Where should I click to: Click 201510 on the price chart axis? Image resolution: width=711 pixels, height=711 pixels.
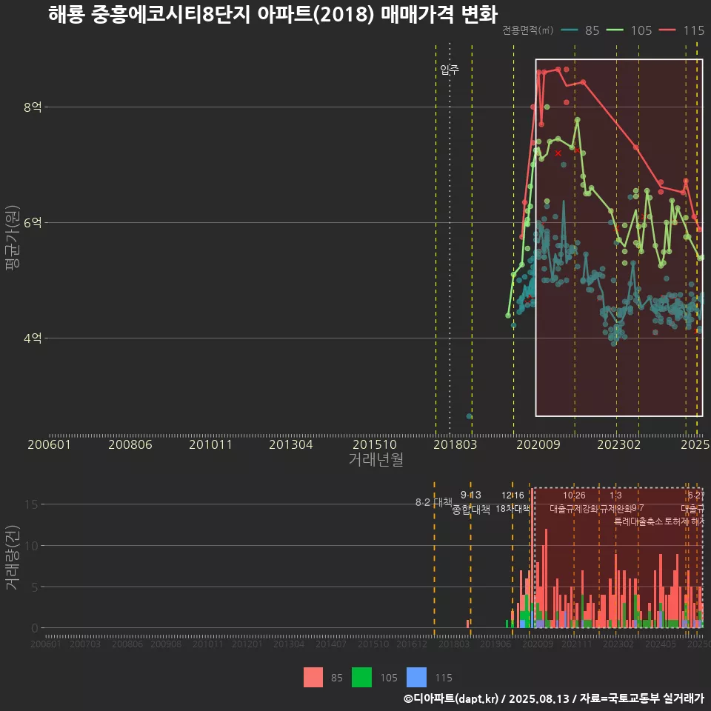pyautogui.click(x=375, y=444)
